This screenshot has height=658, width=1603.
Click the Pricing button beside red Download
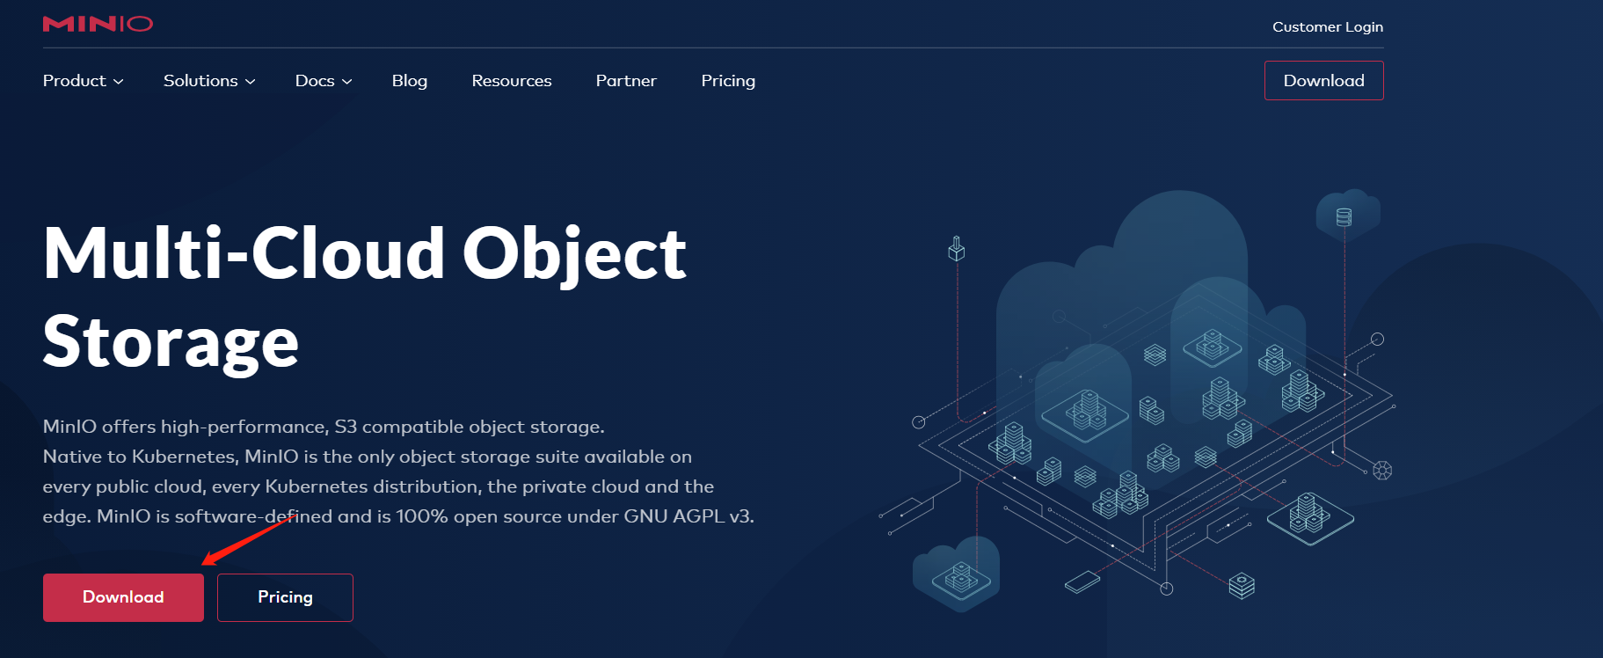pos(285,597)
